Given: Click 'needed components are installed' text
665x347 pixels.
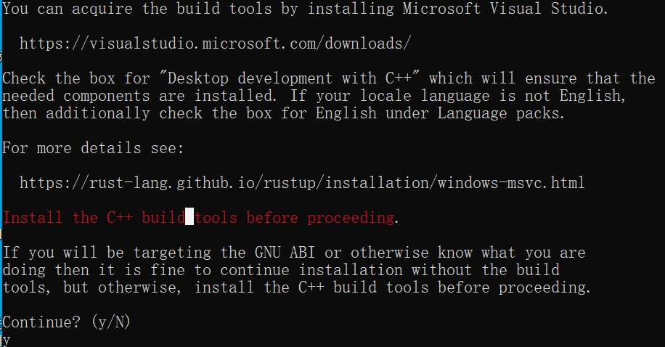Looking at the screenshot, I should point(139,96).
